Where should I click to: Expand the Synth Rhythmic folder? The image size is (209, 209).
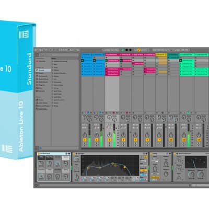tap(52, 100)
